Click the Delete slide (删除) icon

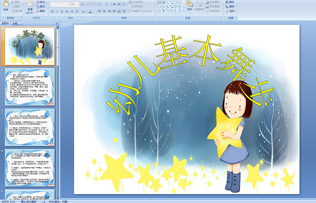tap(37, 11)
